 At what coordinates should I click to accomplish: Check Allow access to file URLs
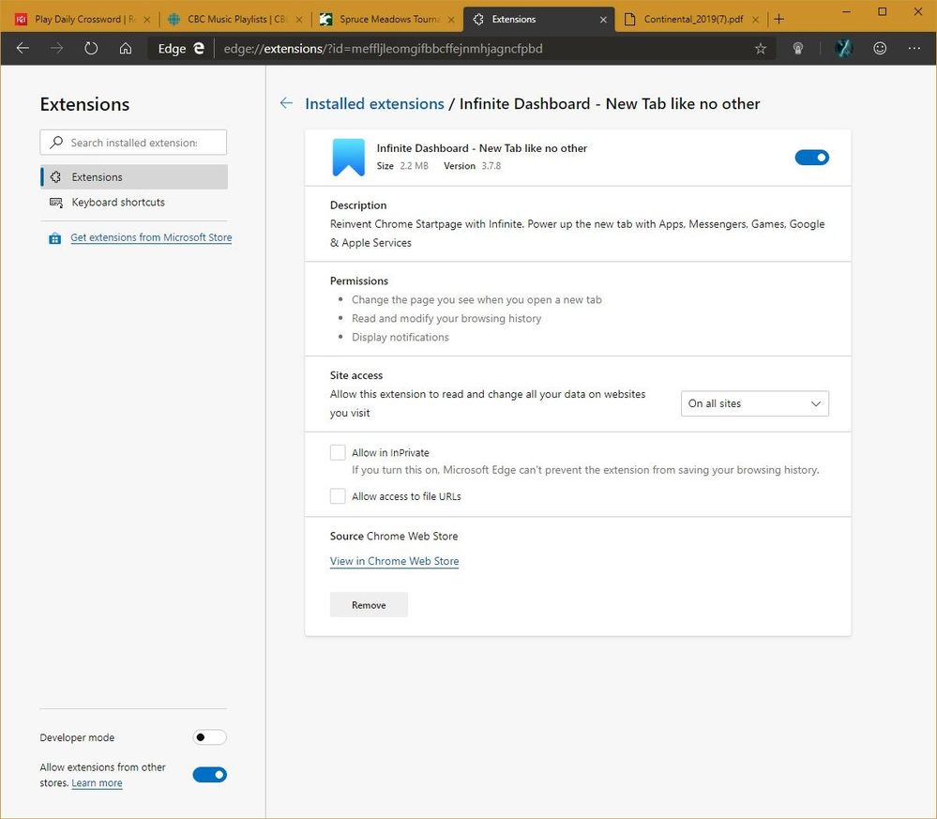pos(338,496)
